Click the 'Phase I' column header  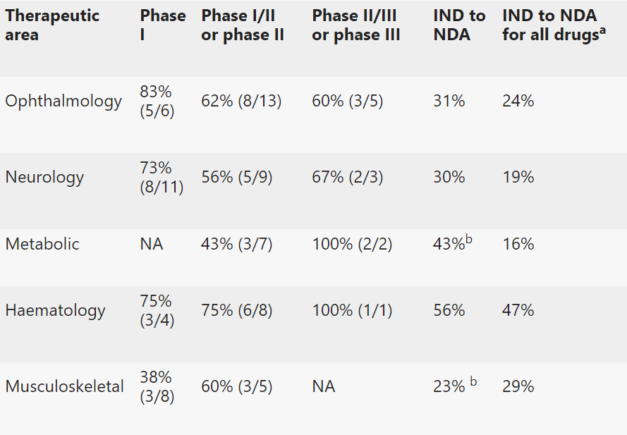pos(162,25)
